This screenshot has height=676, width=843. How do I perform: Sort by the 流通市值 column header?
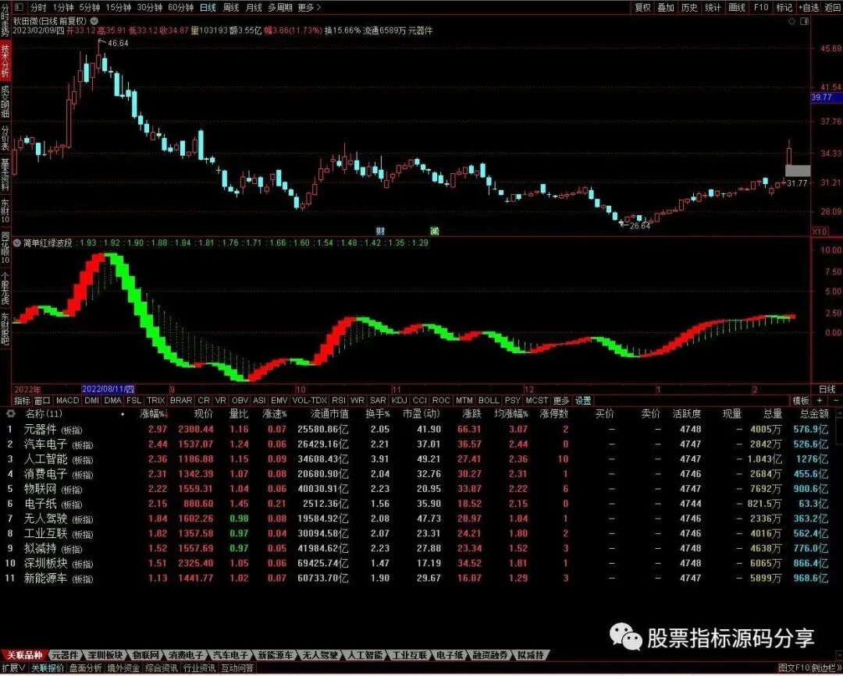tap(329, 414)
